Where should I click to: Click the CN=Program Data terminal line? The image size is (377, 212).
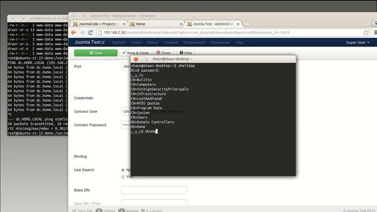(146, 108)
